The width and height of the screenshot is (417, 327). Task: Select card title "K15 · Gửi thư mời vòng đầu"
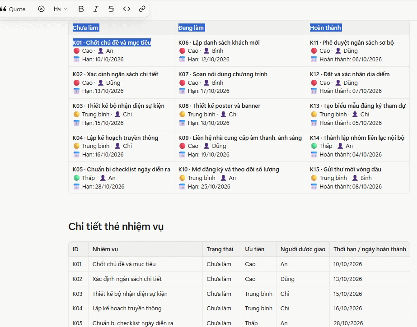[346, 169]
